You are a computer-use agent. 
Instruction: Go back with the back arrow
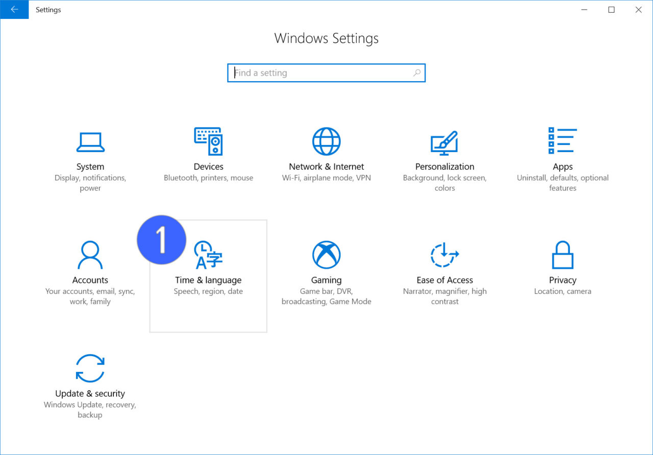pos(14,9)
